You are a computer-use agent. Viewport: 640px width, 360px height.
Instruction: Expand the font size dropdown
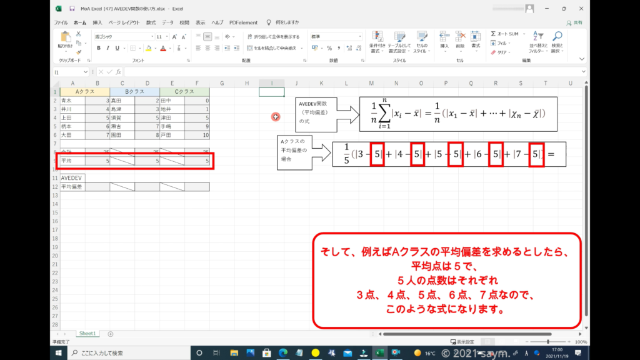pos(167,37)
